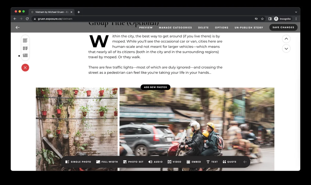Toggle browser side panel icon

(x=270, y=19)
